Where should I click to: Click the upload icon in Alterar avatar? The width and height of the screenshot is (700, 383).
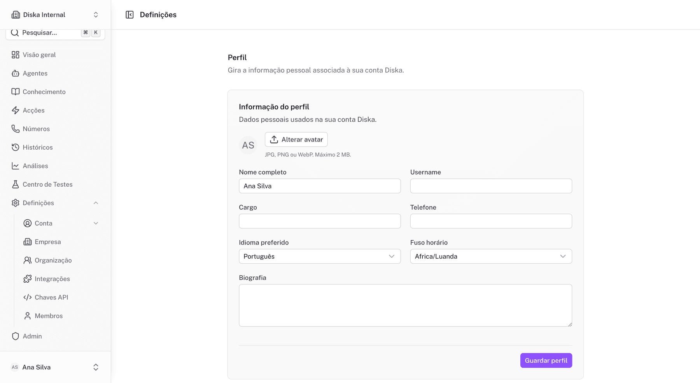[274, 140]
